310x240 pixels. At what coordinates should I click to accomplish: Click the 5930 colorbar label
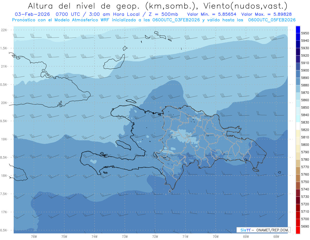(305, 48)
